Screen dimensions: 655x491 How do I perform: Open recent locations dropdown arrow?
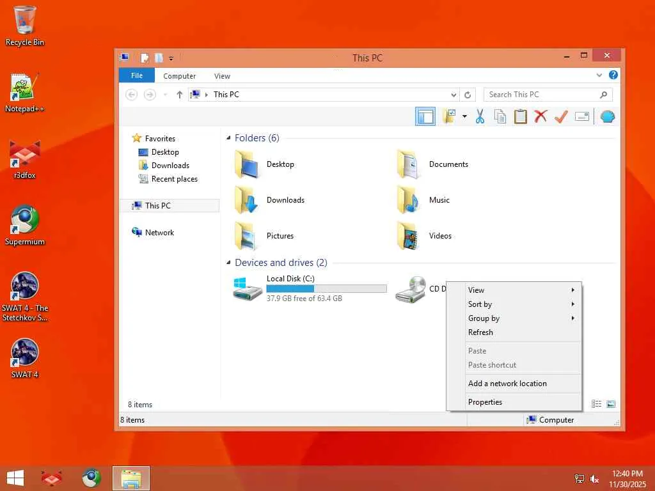tap(166, 95)
